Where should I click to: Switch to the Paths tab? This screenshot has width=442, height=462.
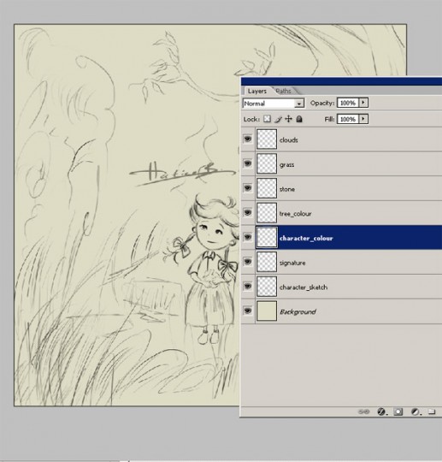283,91
